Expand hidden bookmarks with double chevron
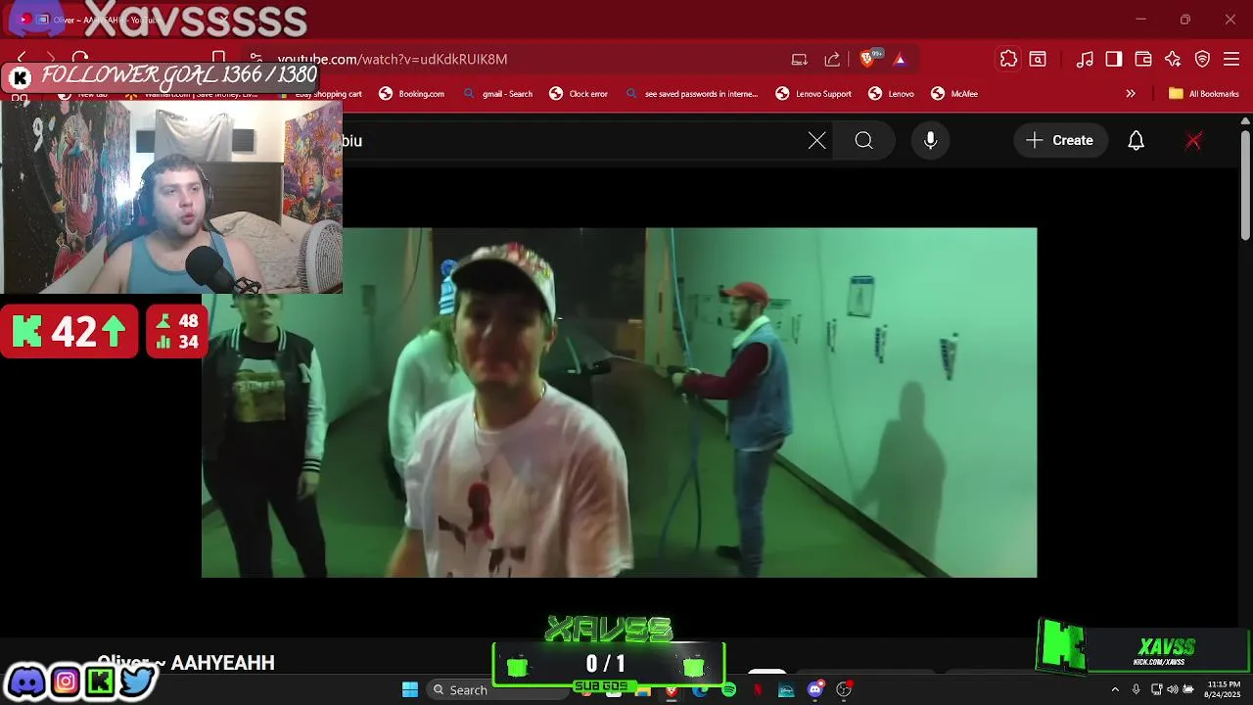1253x705 pixels. [x=1131, y=94]
